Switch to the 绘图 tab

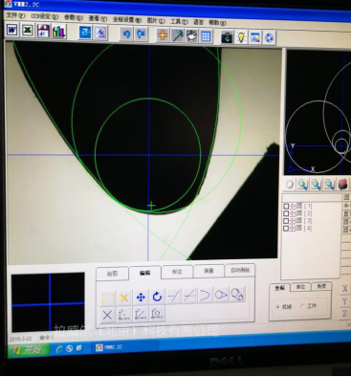pyautogui.click(x=112, y=274)
